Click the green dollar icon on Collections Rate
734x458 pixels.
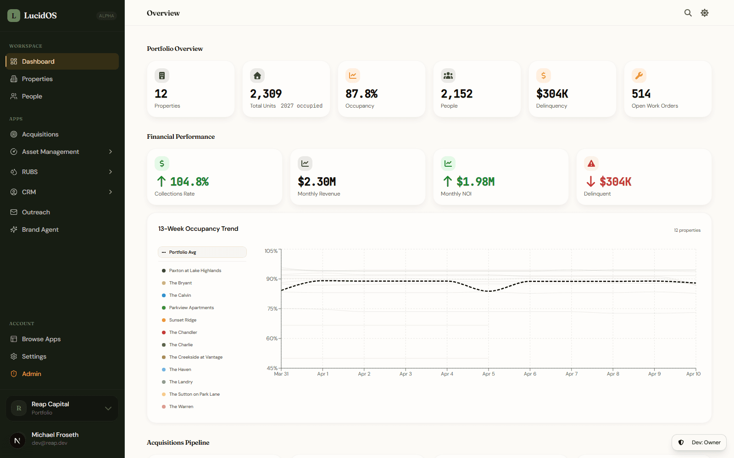162,164
